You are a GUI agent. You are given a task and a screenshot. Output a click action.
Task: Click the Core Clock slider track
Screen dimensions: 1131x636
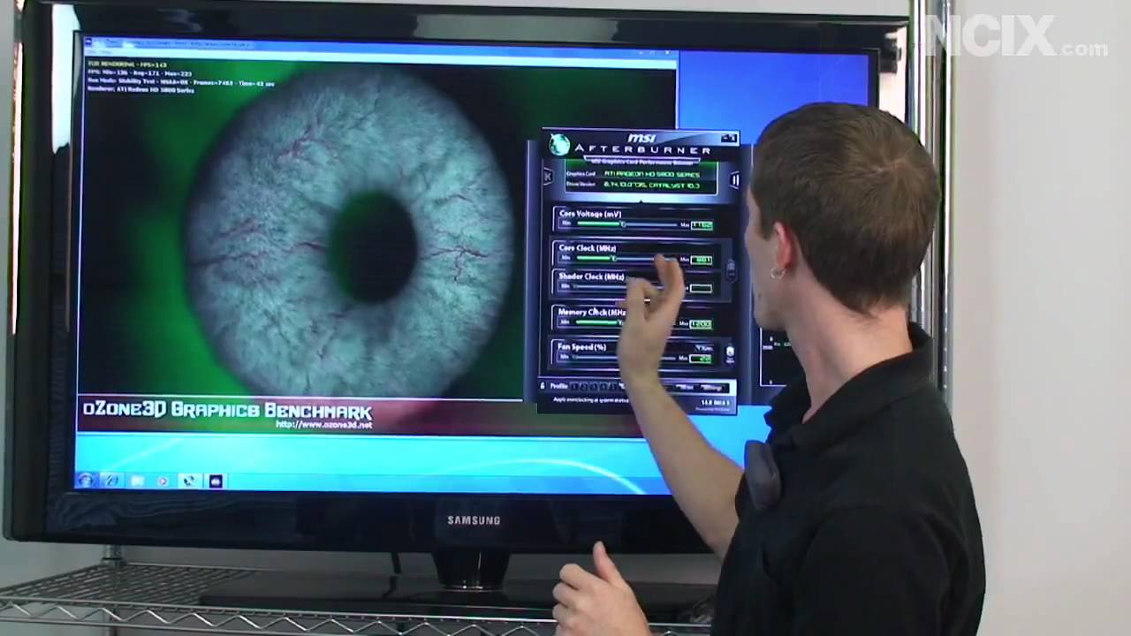tap(625, 259)
